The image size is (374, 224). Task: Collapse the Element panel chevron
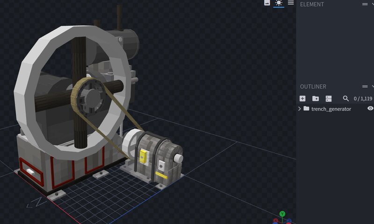pyautogui.click(x=373, y=4)
